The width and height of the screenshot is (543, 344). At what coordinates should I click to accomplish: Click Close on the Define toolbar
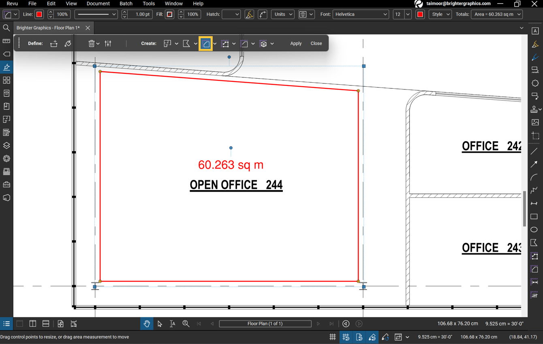pos(316,43)
